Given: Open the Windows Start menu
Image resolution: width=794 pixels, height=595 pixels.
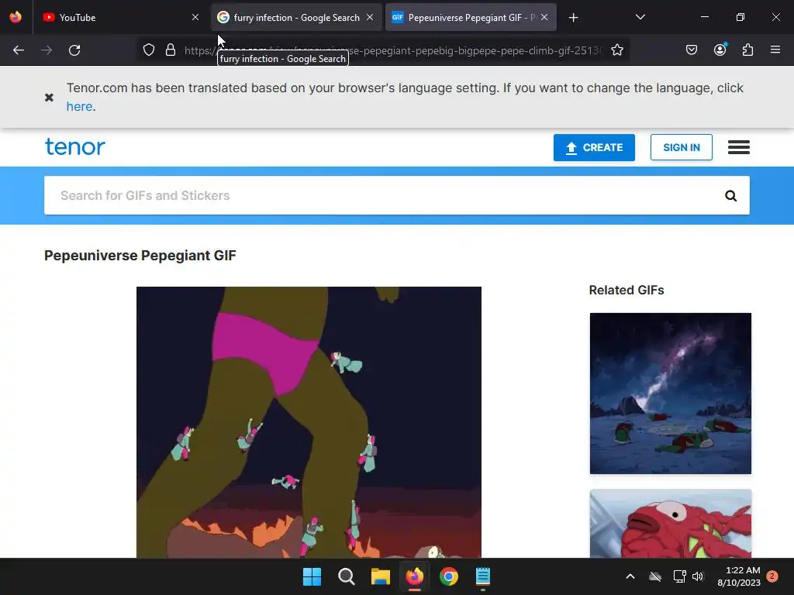Looking at the screenshot, I should tap(312, 576).
